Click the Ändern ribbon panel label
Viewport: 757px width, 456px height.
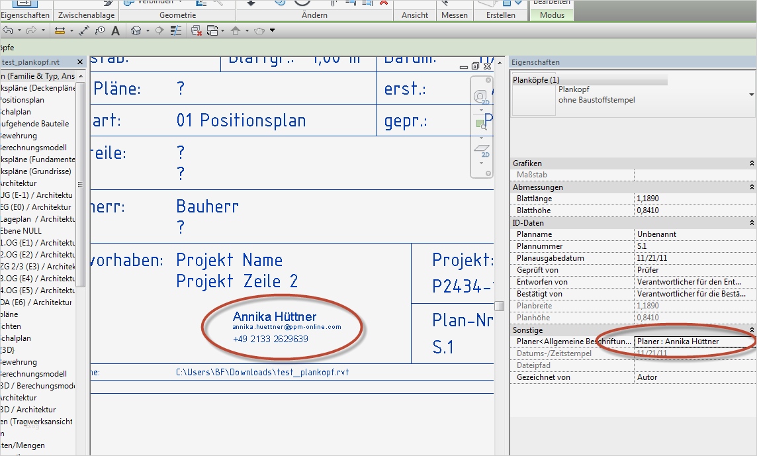point(315,15)
